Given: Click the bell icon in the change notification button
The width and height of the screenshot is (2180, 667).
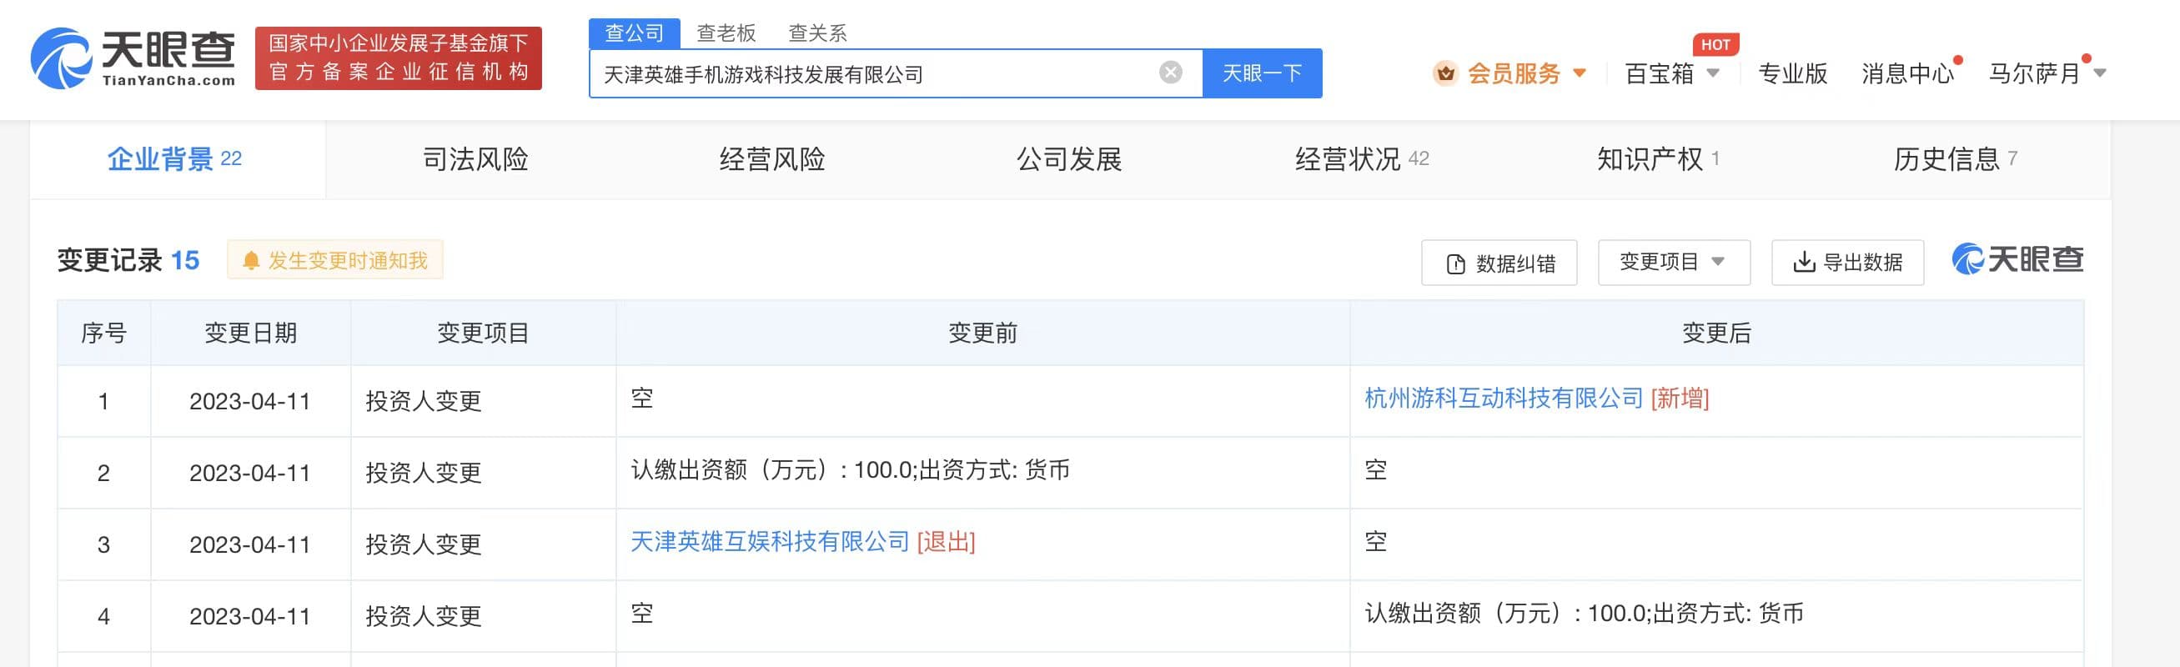Looking at the screenshot, I should [250, 261].
